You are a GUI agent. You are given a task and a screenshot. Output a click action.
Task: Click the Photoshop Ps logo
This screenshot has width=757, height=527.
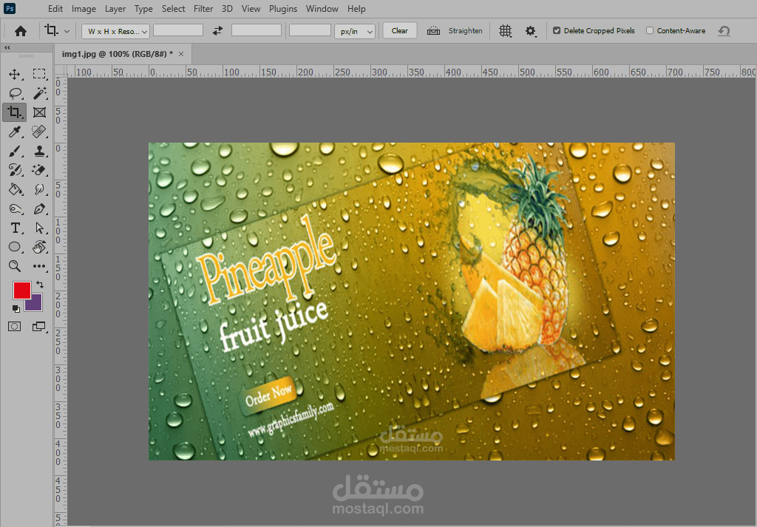9,8
